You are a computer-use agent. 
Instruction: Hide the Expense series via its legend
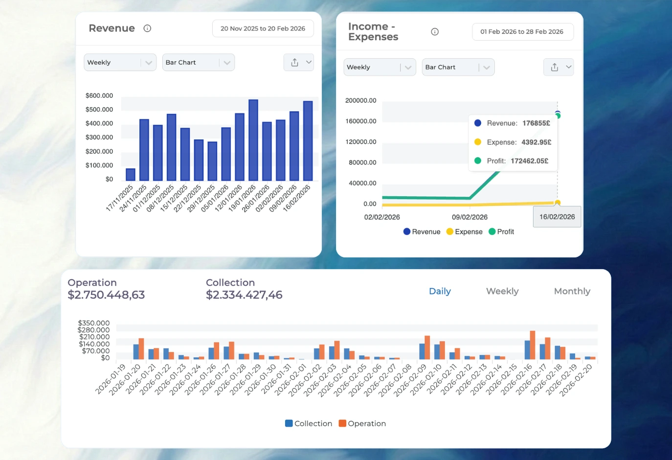coord(464,231)
